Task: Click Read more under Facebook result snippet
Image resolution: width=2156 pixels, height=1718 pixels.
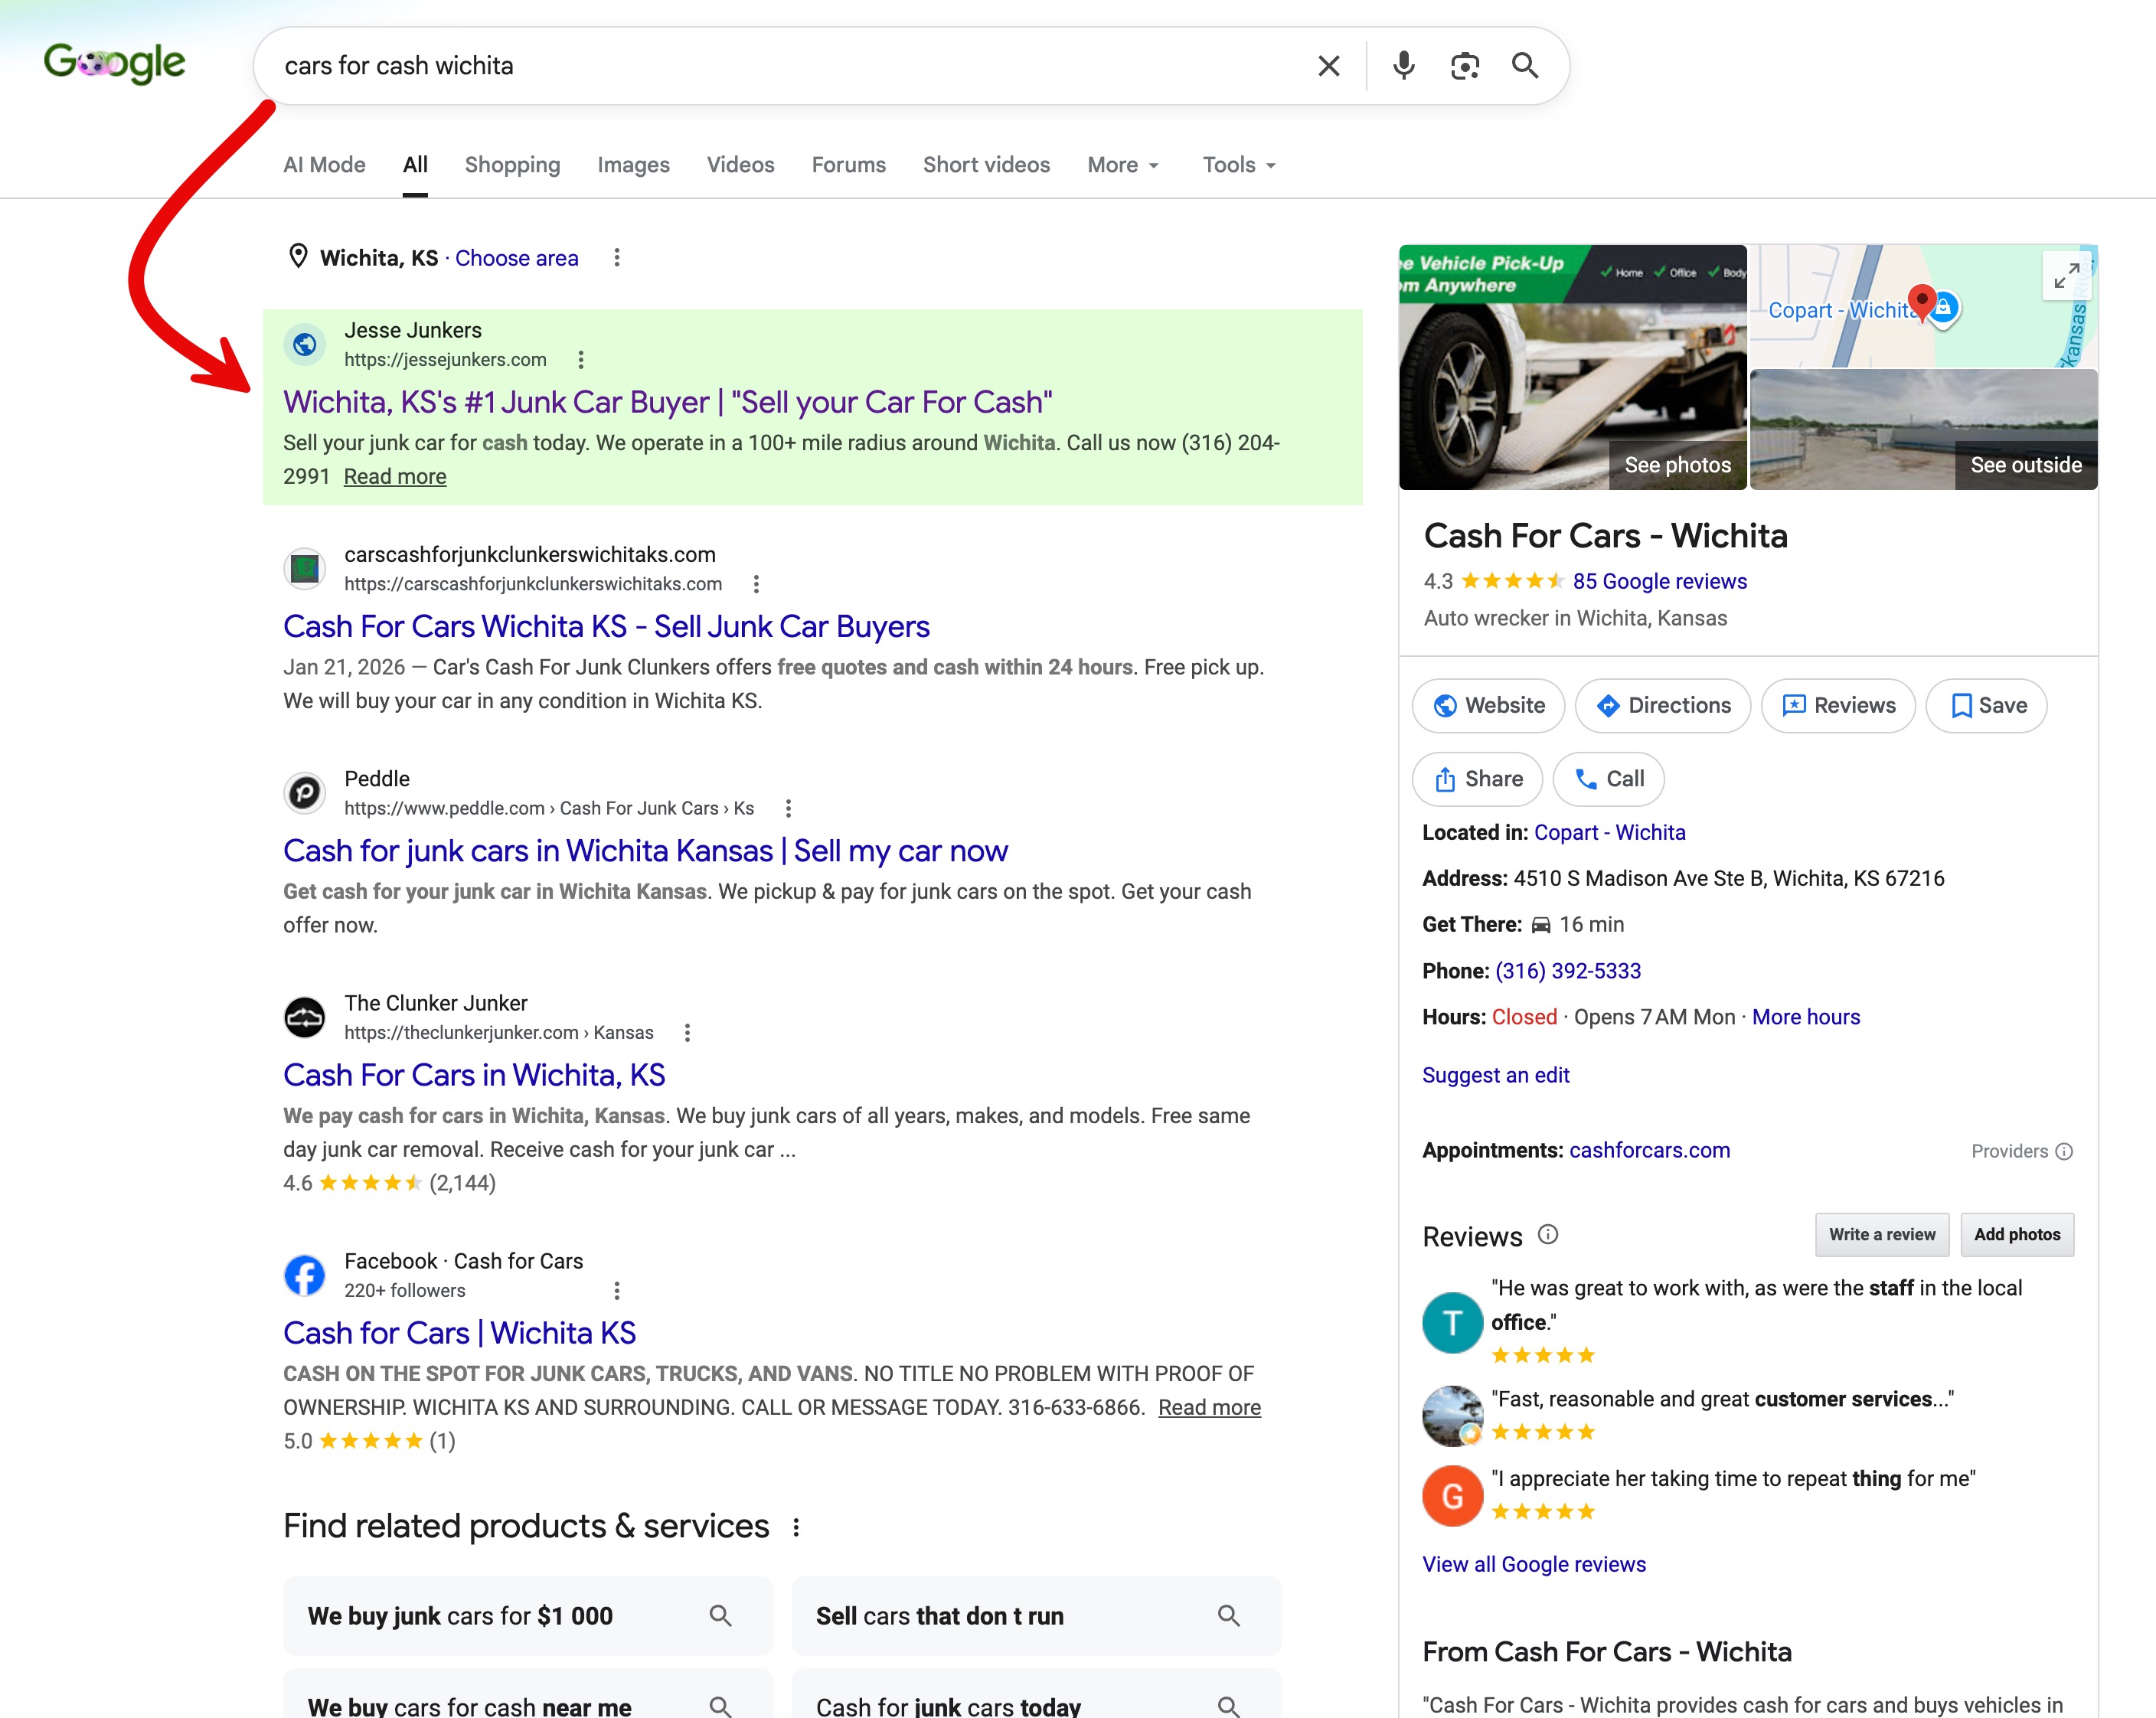Action: 1209,1408
